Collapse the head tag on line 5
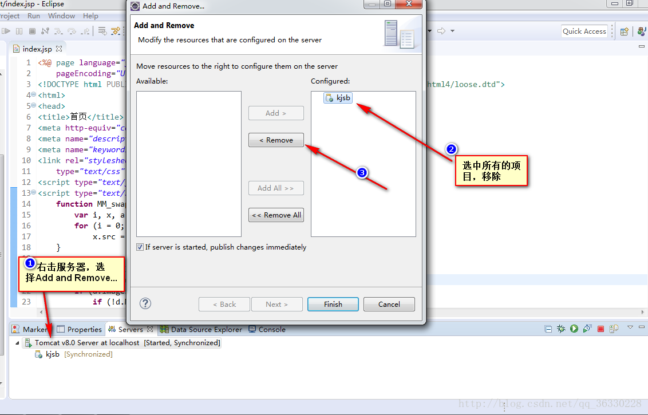 point(34,105)
